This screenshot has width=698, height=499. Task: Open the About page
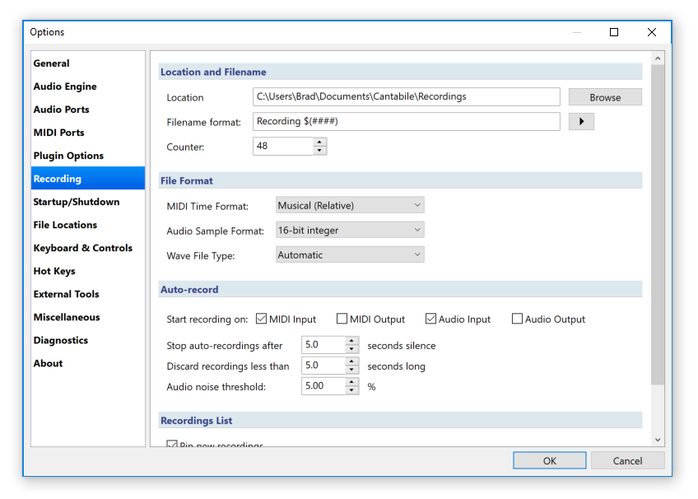pyautogui.click(x=88, y=364)
